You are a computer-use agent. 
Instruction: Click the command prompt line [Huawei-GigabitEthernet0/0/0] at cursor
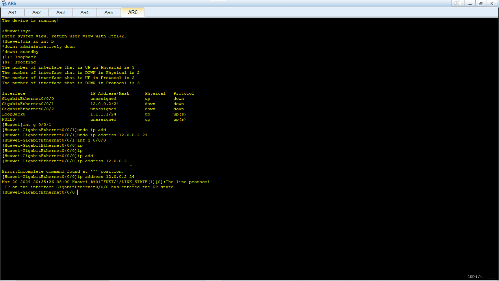[x=40, y=192]
